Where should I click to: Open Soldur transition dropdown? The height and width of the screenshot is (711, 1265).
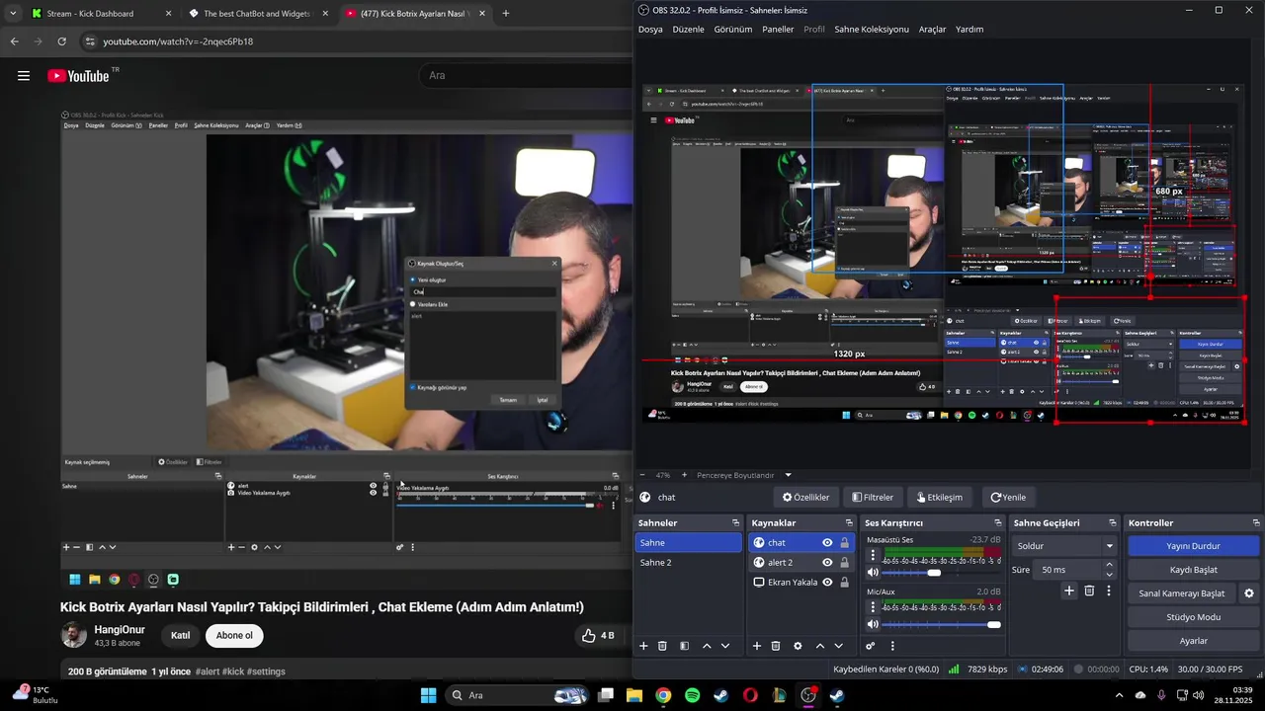1064,545
